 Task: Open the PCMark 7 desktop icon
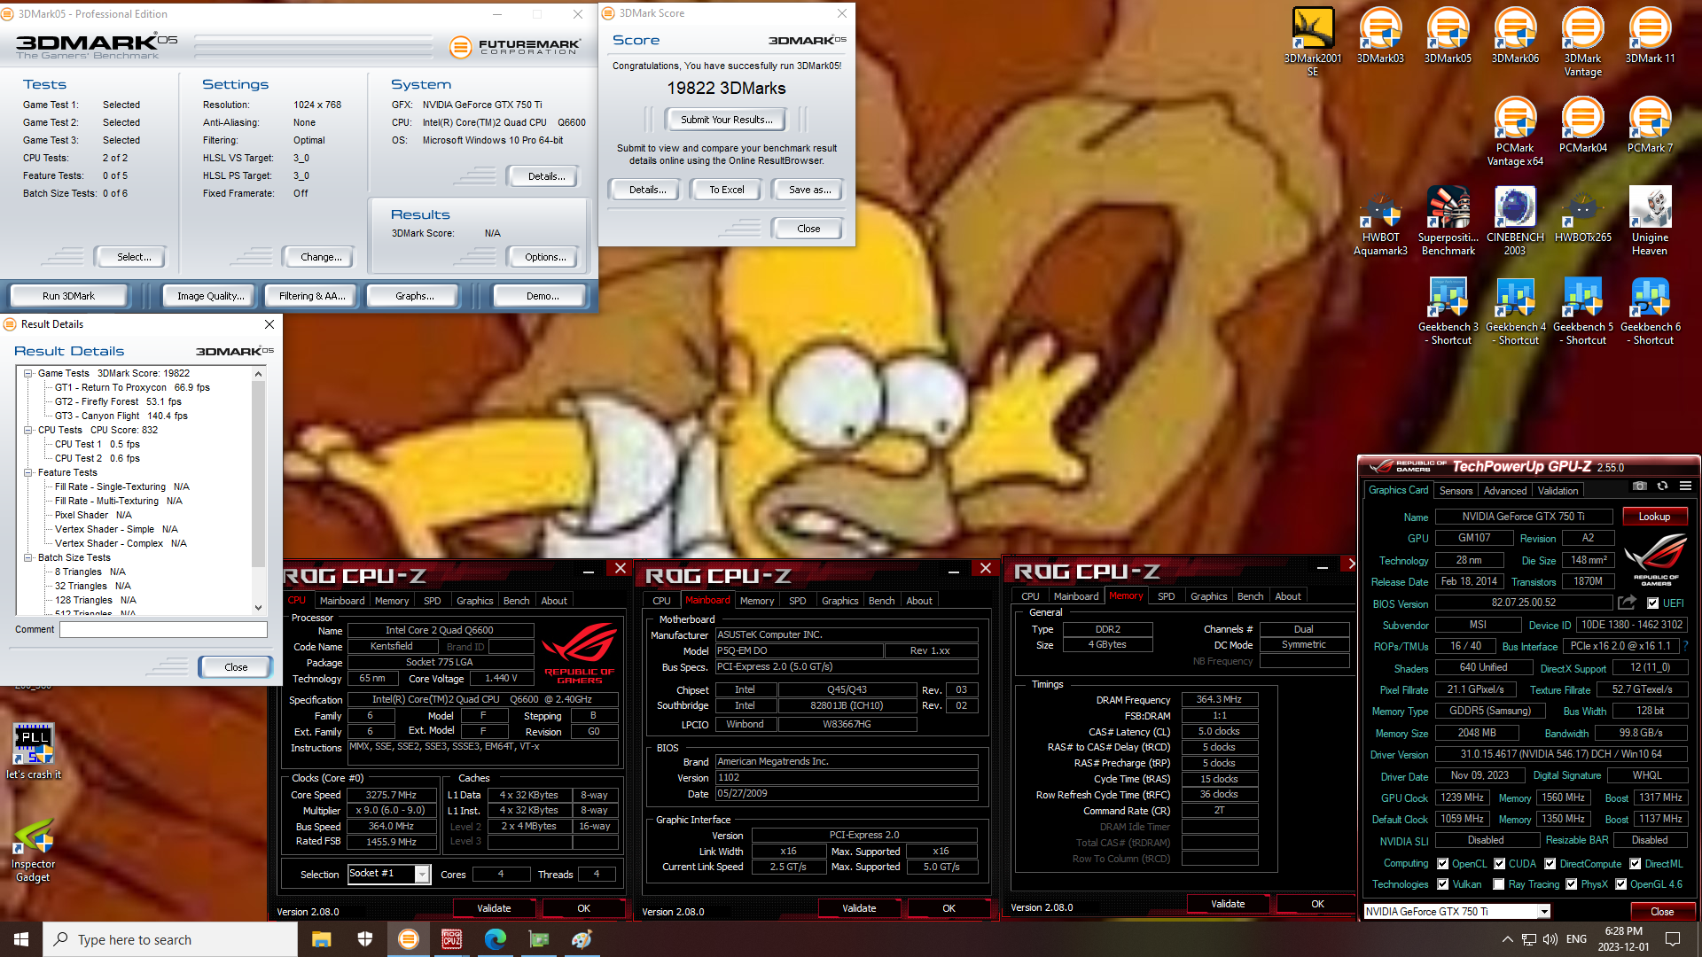(x=1650, y=125)
